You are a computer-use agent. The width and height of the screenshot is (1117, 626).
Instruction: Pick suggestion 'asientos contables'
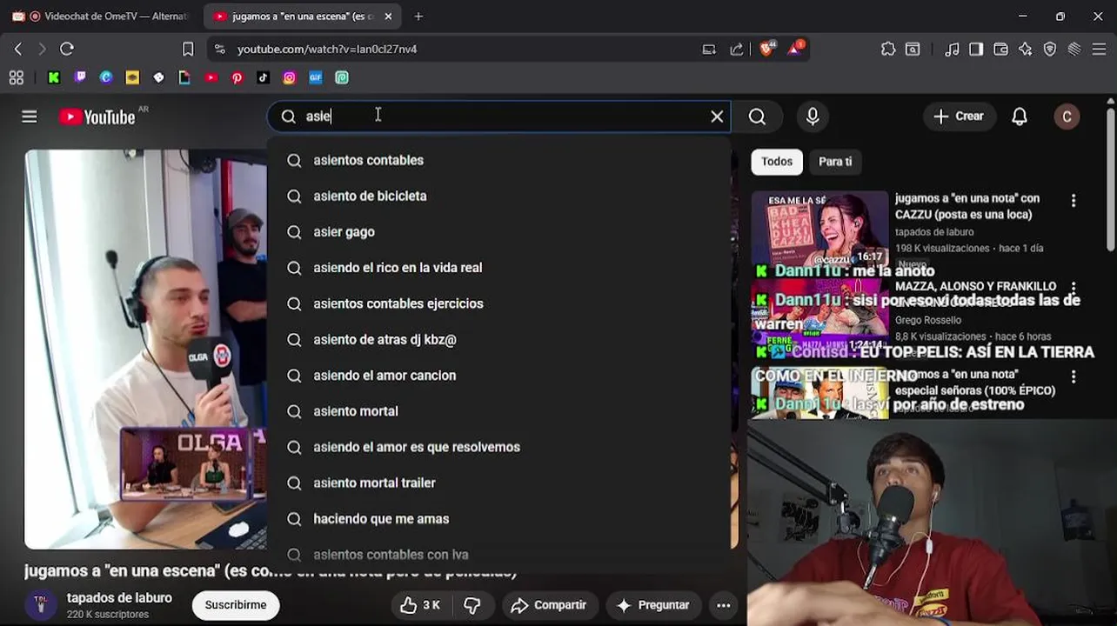[x=499, y=160]
